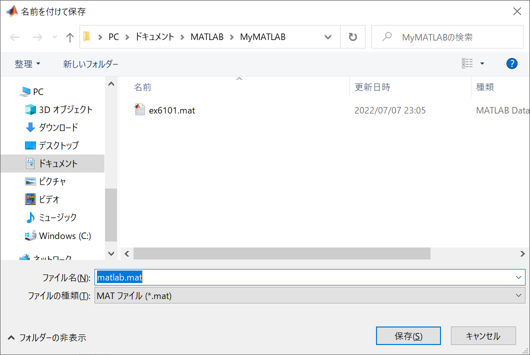Expand the chevron after MATLAB in the path
The width and height of the screenshot is (530, 355).
pyautogui.click(x=232, y=37)
